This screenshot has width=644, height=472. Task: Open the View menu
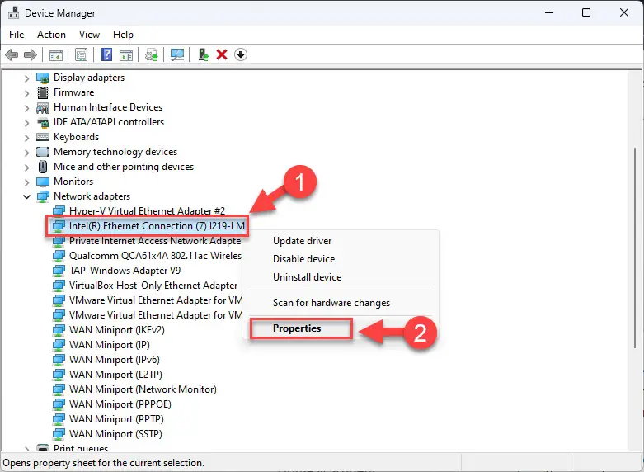point(89,35)
